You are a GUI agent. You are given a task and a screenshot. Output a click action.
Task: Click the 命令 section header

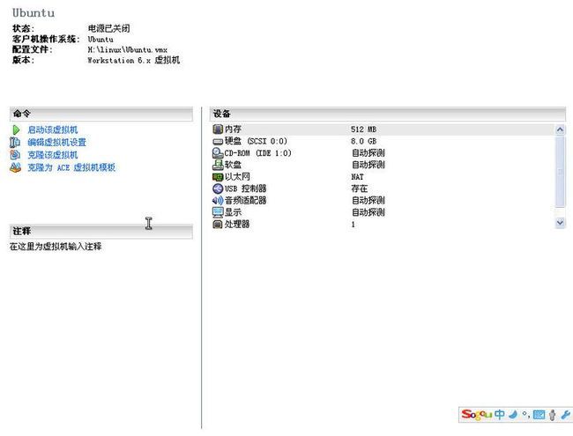click(x=100, y=114)
